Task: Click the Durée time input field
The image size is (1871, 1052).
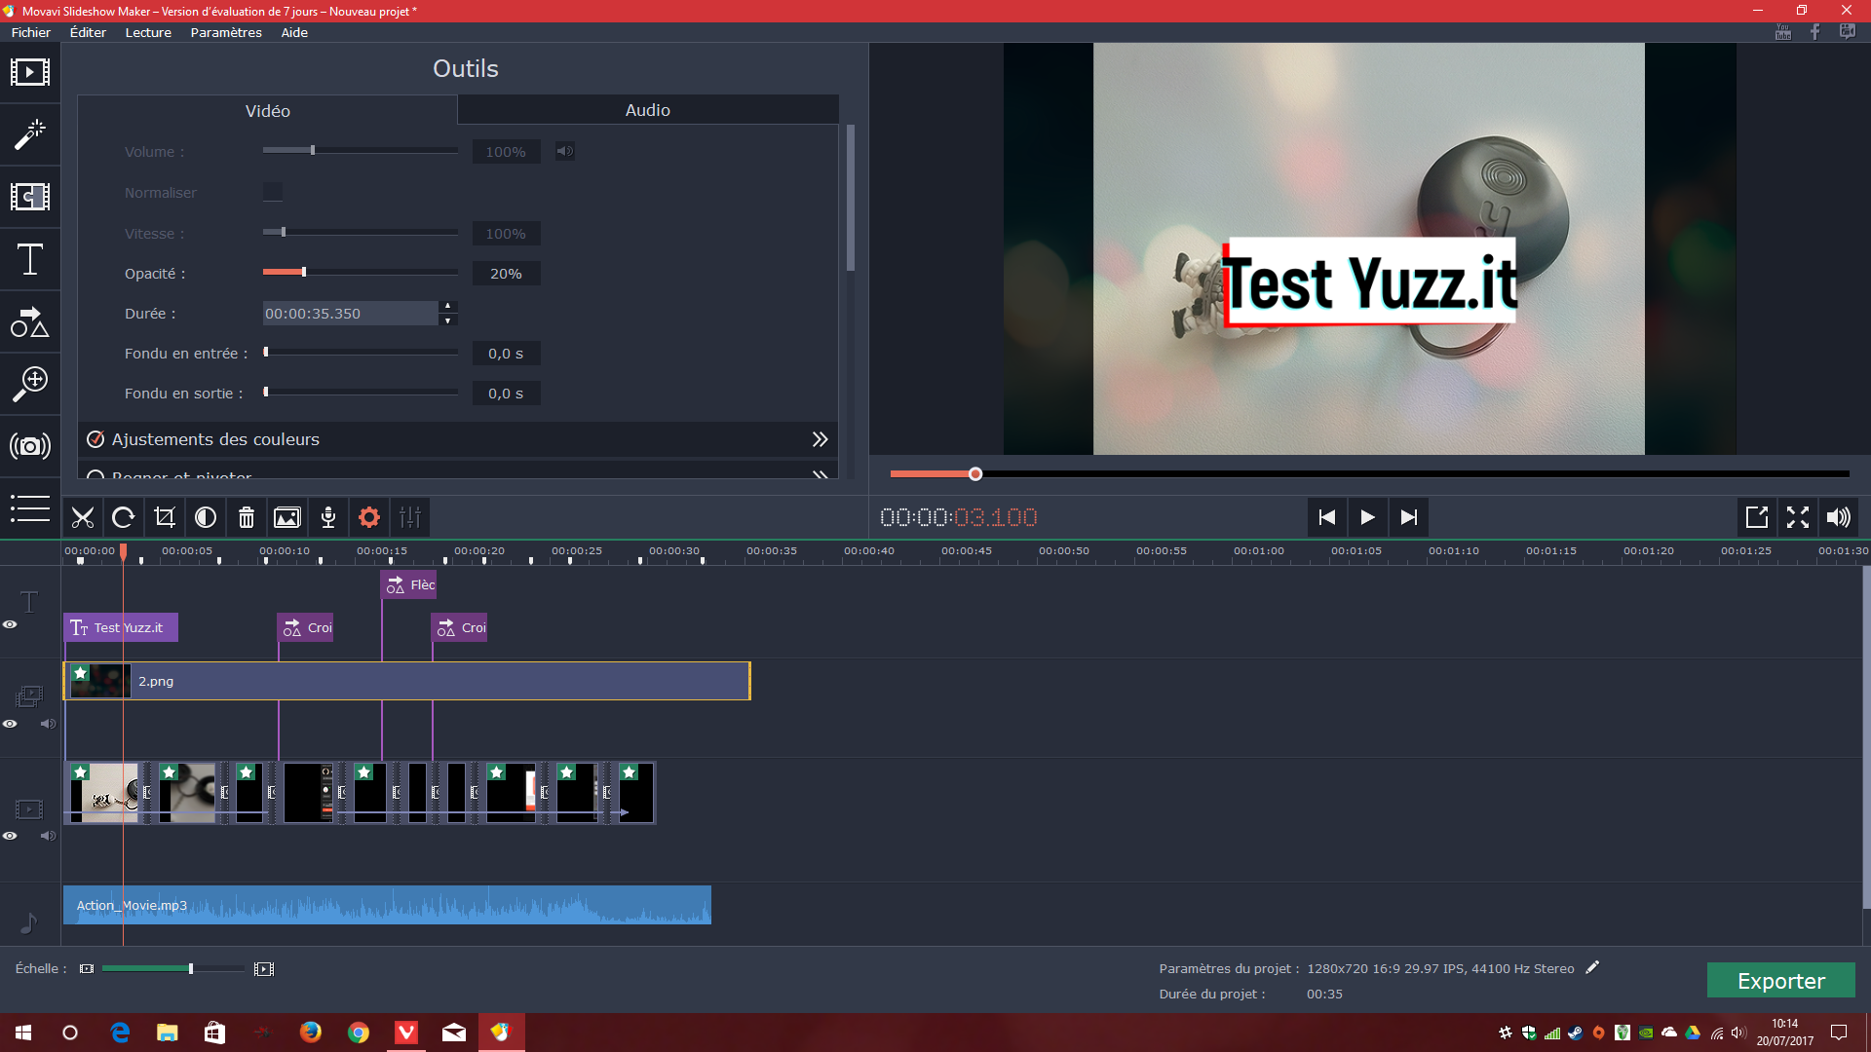Action: pos(351,313)
